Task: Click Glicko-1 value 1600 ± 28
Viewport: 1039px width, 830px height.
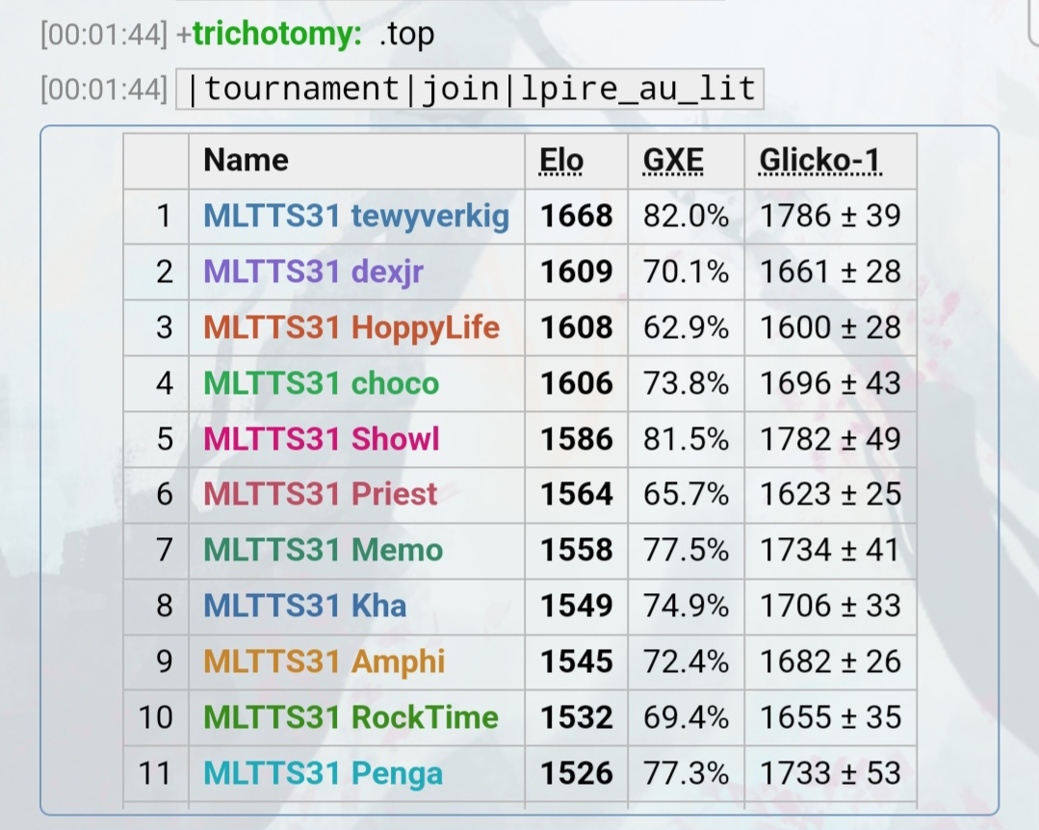Action: (x=830, y=327)
